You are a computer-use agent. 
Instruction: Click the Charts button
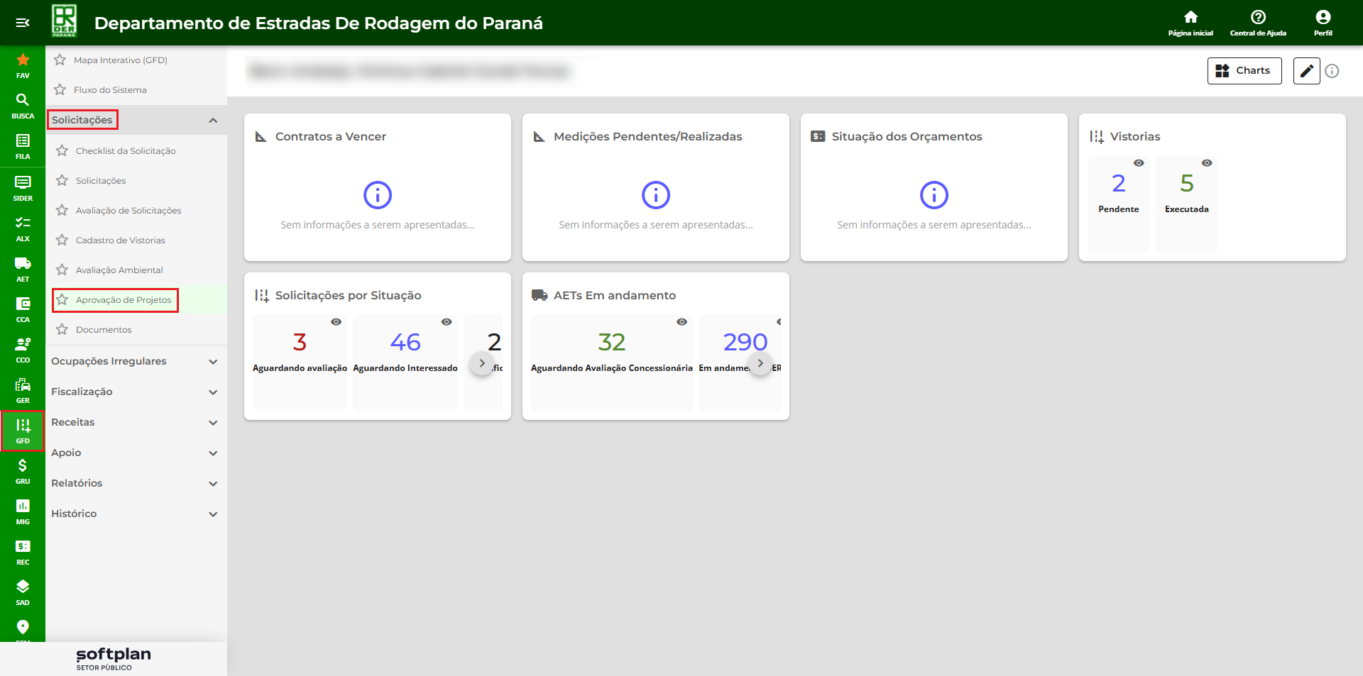coord(1244,71)
